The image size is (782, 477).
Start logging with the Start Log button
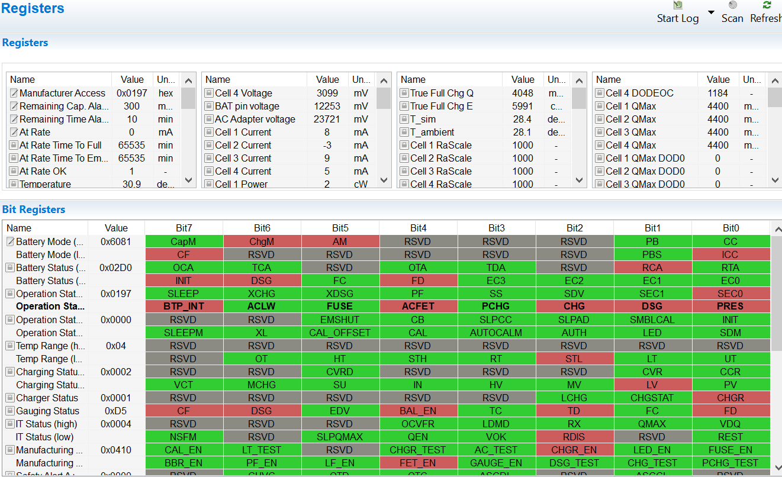coord(678,12)
